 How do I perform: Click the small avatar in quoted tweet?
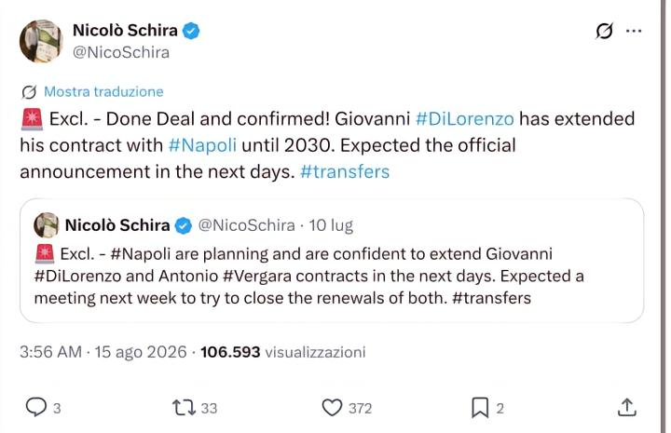pyautogui.click(x=47, y=225)
